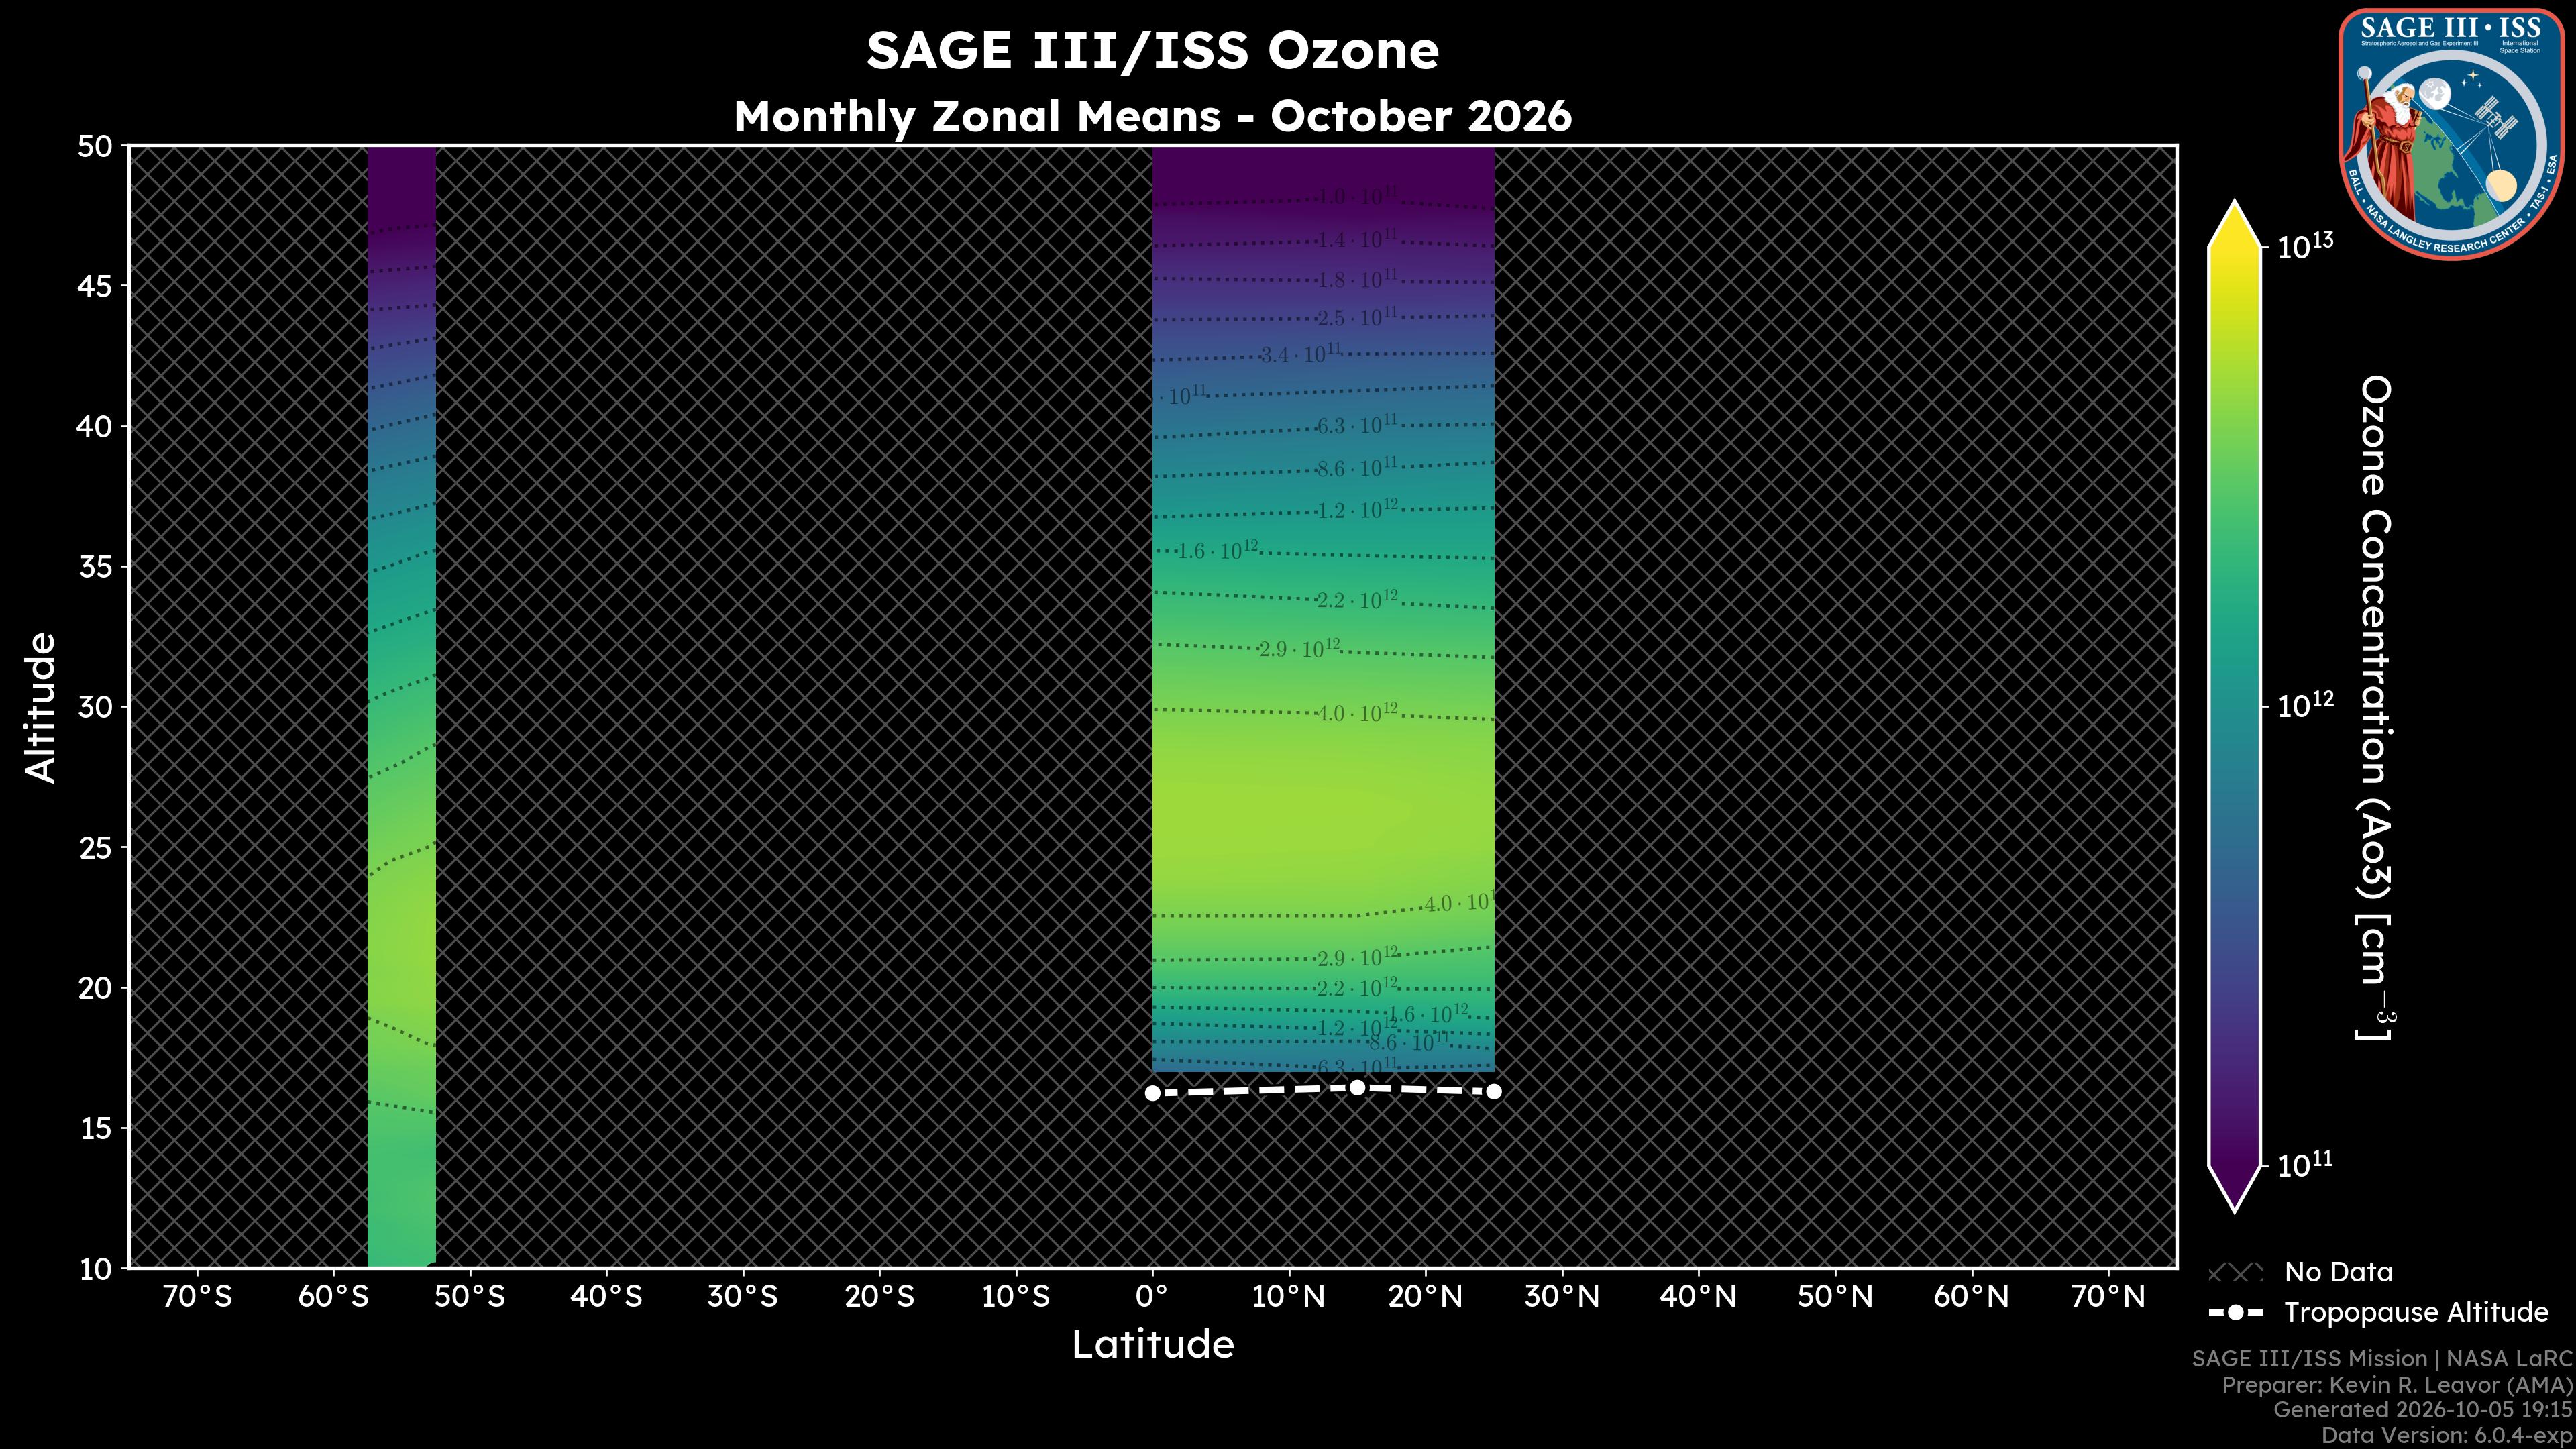Click the altitude axis tick label 35

coord(95,567)
